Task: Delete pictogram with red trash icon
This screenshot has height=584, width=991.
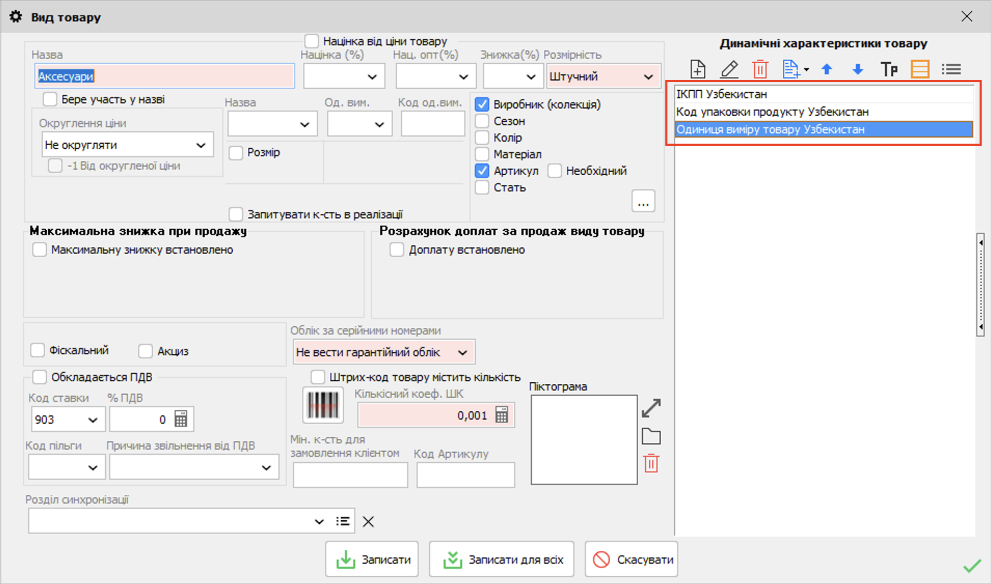Action: [x=651, y=463]
